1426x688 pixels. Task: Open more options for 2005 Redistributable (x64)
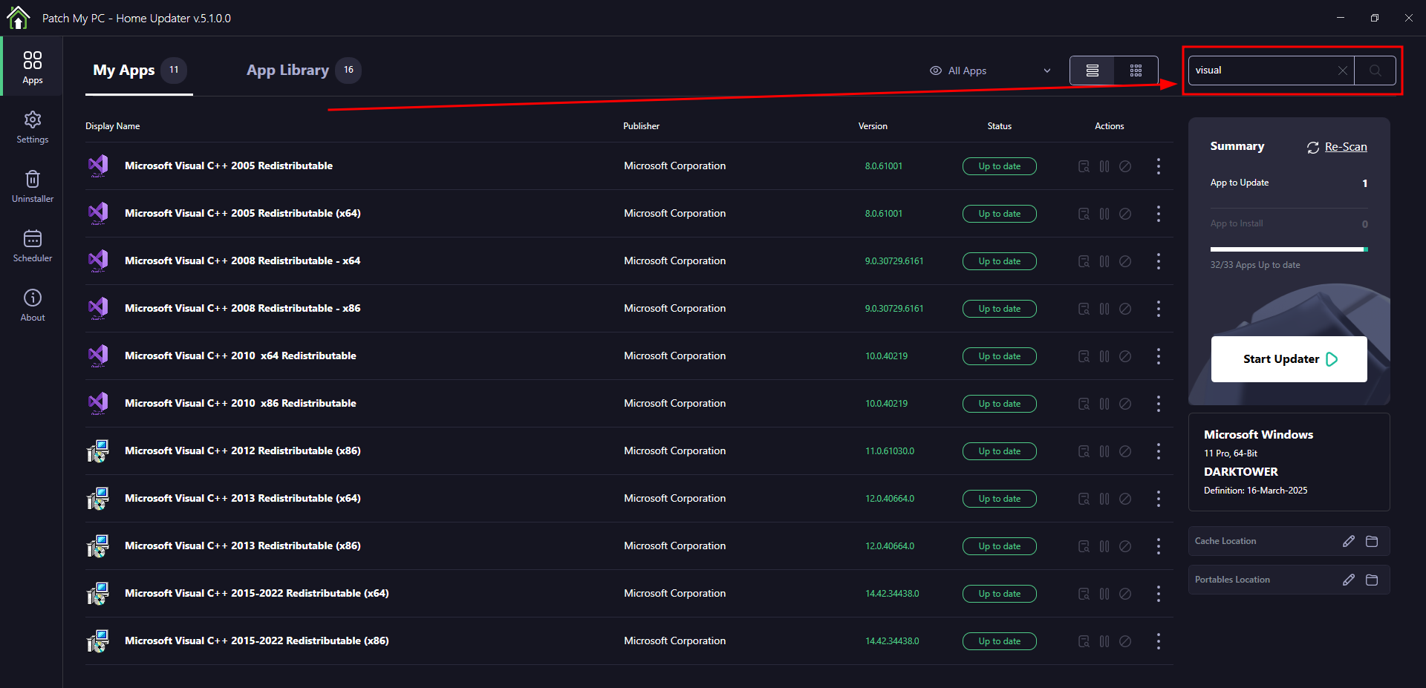[1158, 214]
